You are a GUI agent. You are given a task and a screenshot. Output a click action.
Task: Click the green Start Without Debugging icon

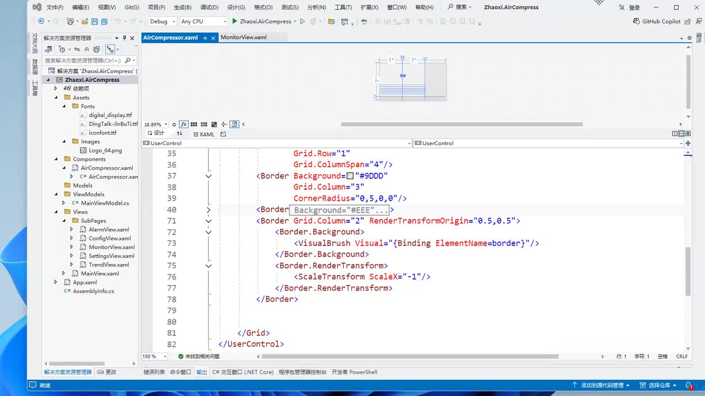click(302, 21)
